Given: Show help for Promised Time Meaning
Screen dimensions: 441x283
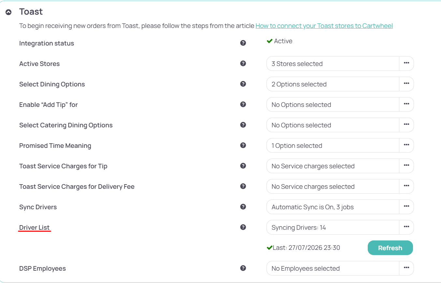Looking at the screenshot, I should (x=243, y=145).
